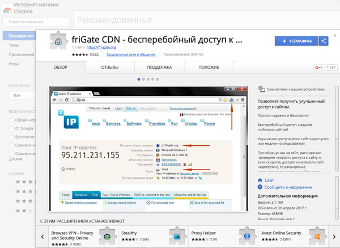340x248 pixels.
Task: Select the fifth screenshot carousel dot
Action: [x=158, y=79]
